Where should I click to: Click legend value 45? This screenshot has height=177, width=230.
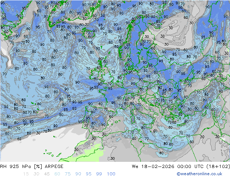click(x=47, y=174)
